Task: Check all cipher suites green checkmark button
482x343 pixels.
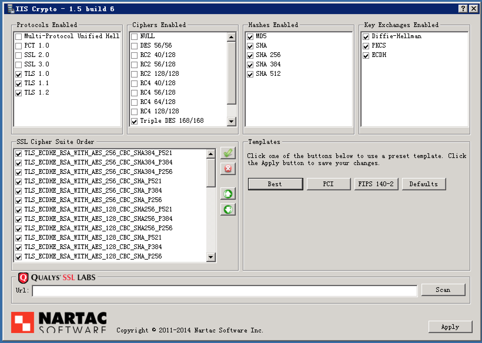Action: coord(228,153)
